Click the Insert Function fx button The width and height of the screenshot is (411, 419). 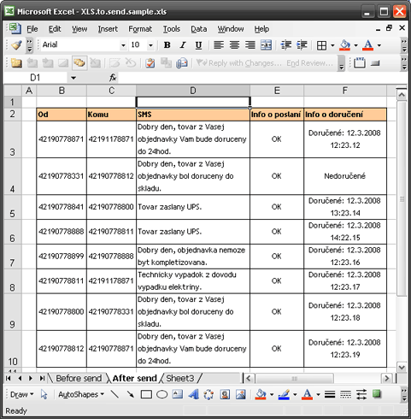113,78
